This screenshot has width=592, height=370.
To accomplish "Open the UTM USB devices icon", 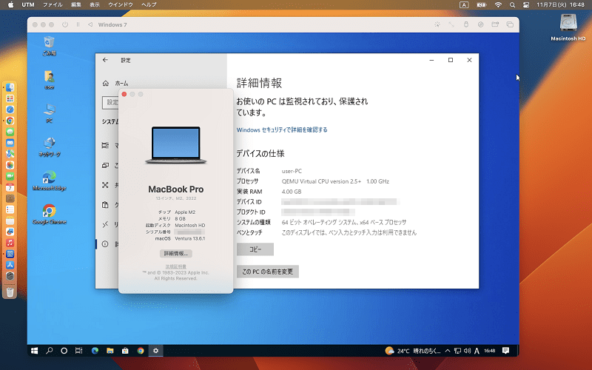I will click(x=466, y=24).
